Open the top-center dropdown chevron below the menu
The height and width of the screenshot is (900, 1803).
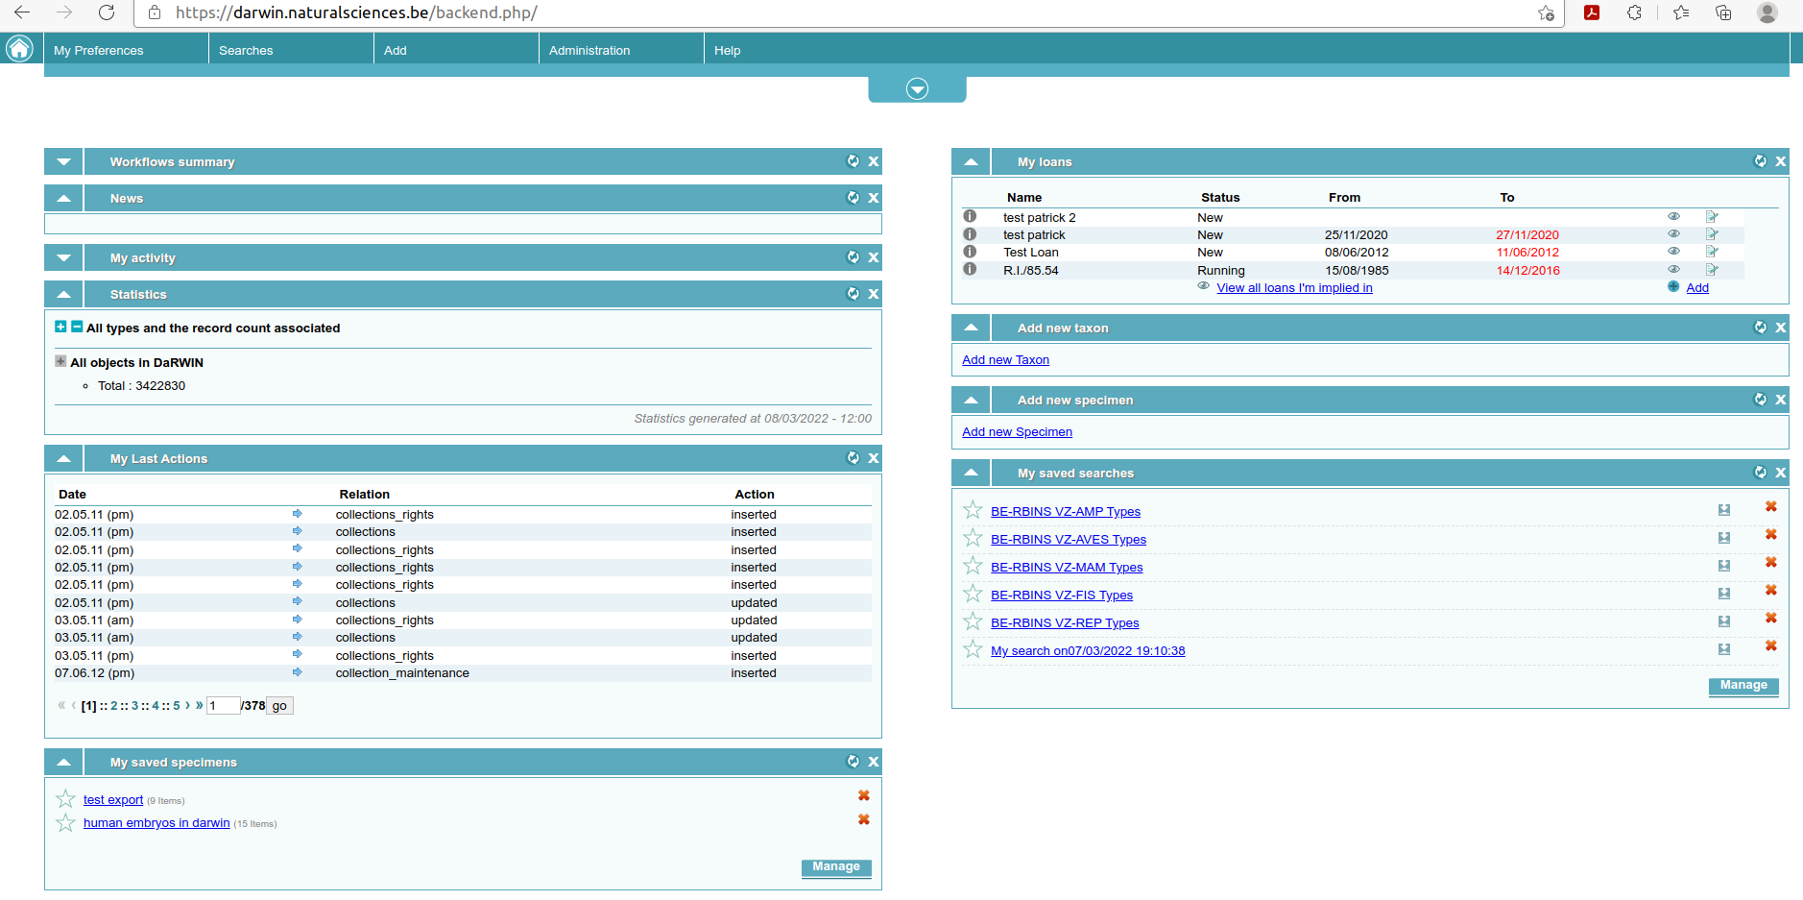tap(916, 87)
